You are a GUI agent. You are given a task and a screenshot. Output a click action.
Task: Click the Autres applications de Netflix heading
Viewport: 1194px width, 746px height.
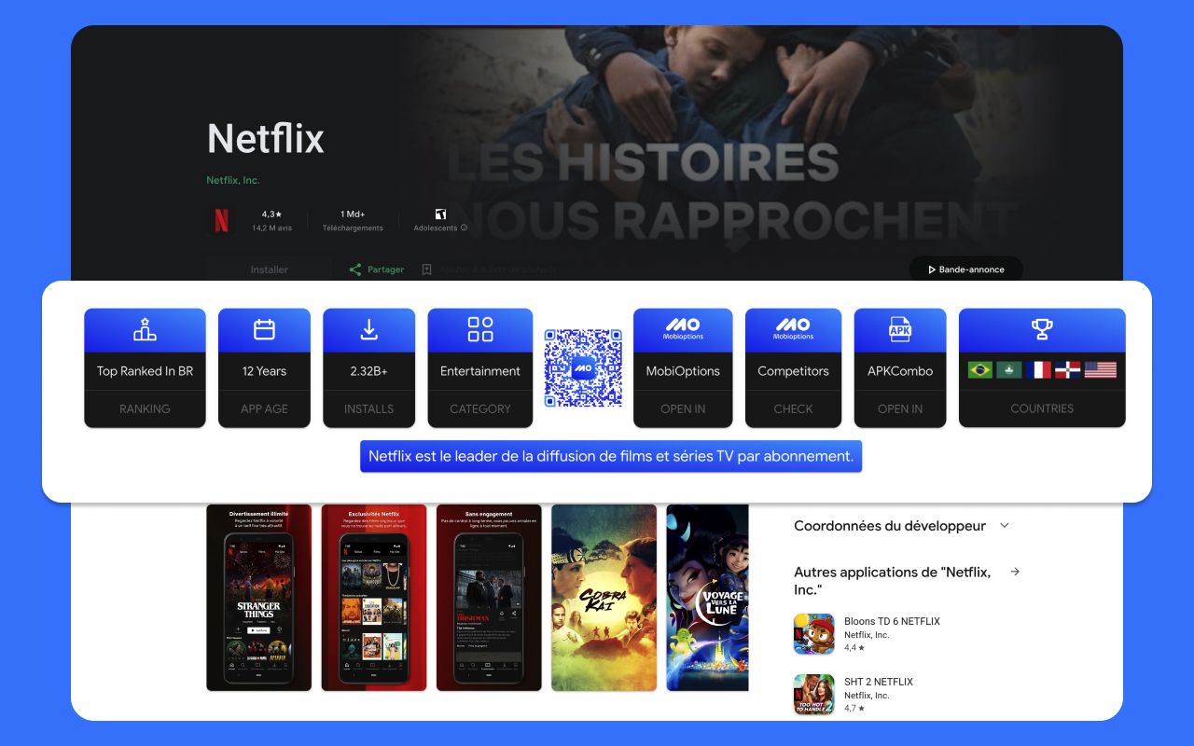click(x=893, y=580)
